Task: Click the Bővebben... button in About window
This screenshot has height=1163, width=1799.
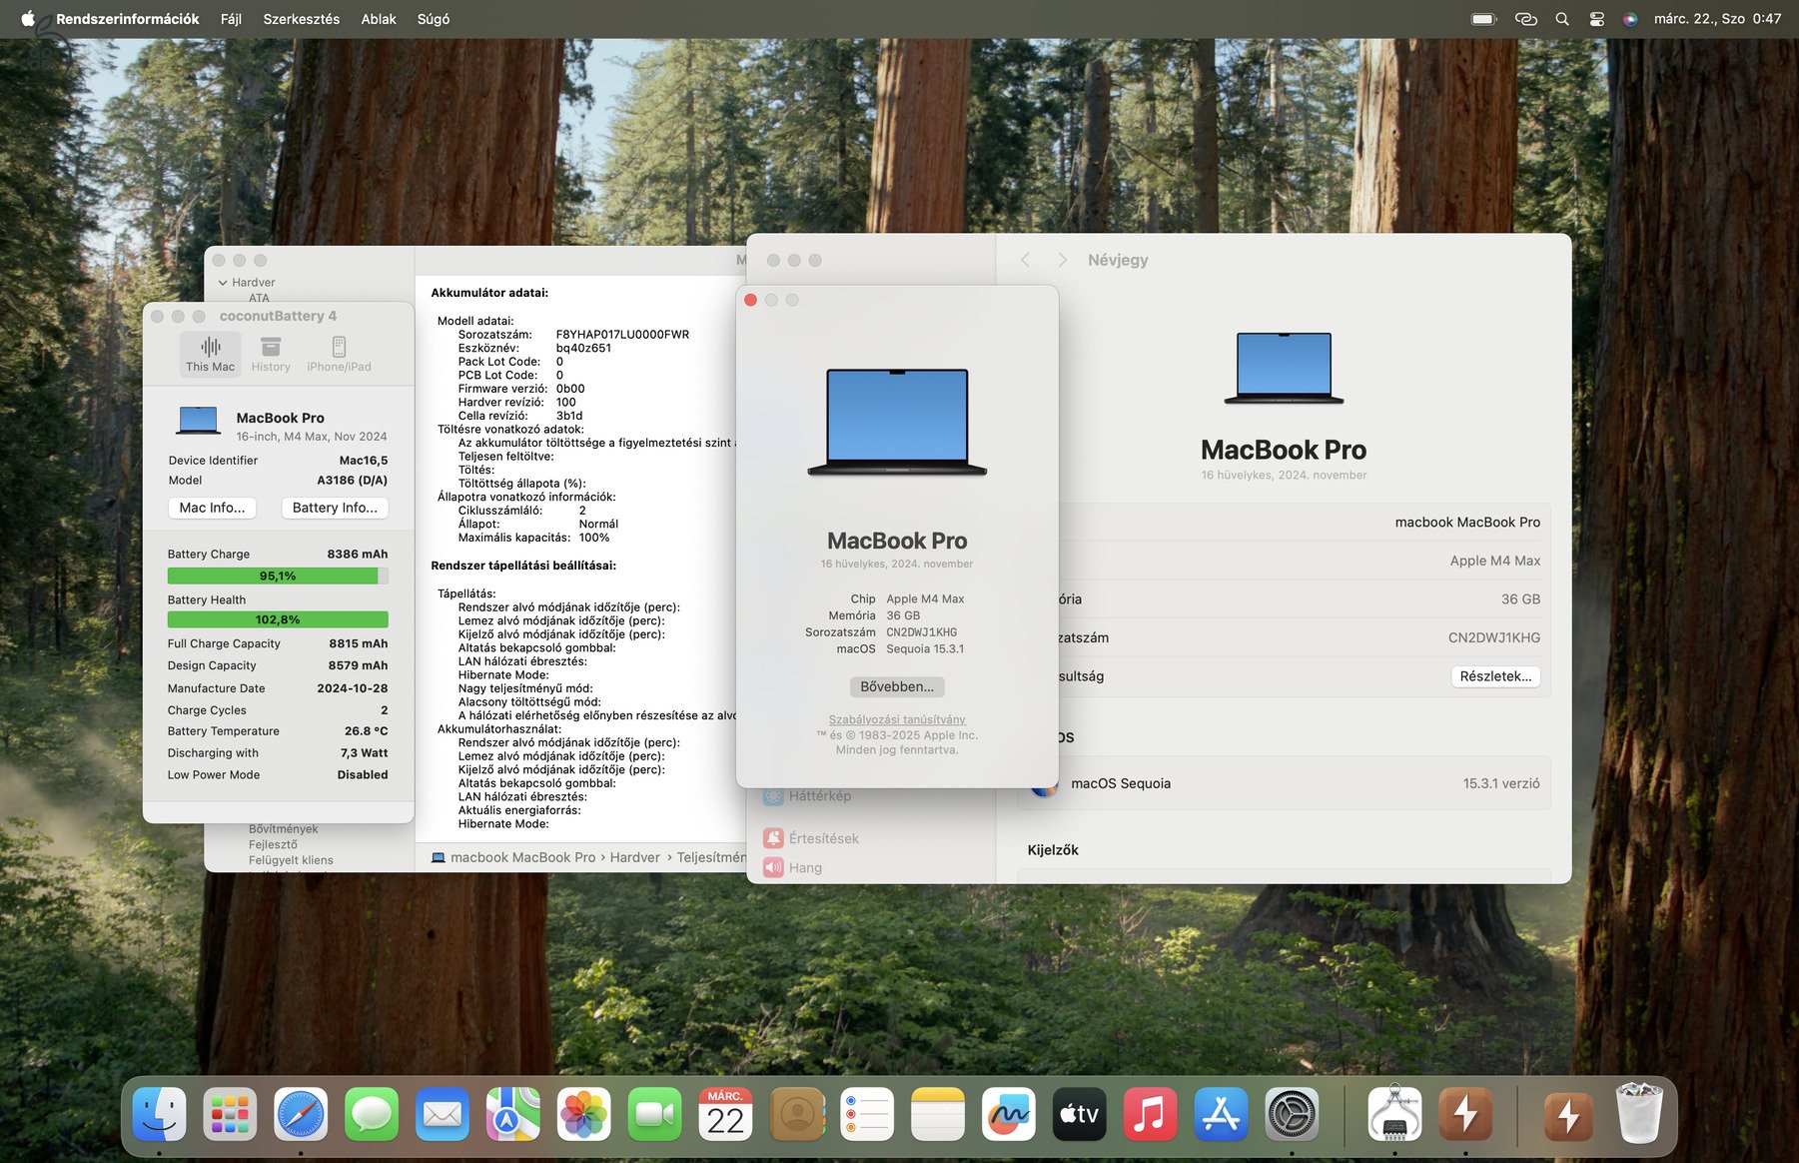Action: [x=897, y=686]
